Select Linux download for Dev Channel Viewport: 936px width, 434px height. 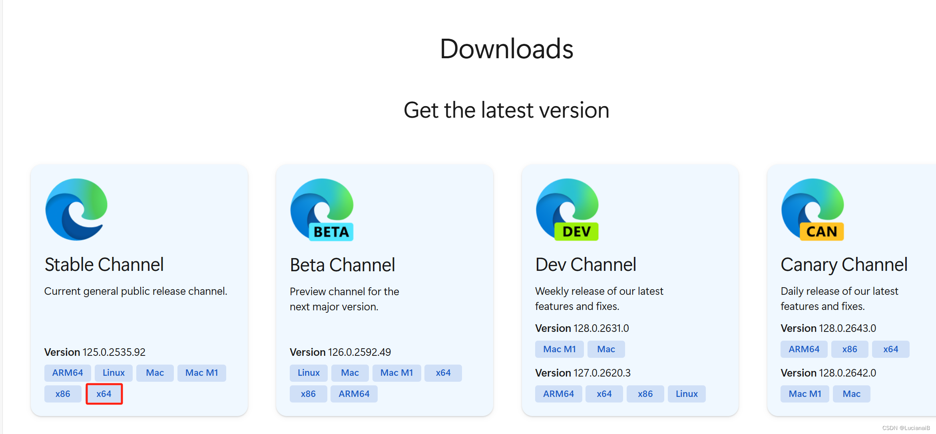[x=686, y=394]
